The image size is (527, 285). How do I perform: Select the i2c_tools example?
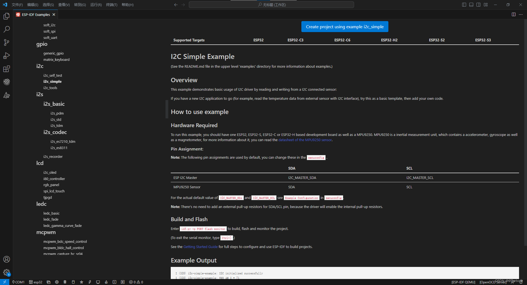click(x=50, y=88)
